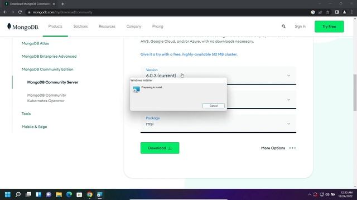Click the green Download button
This screenshot has height=200, width=357.
(x=160, y=148)
